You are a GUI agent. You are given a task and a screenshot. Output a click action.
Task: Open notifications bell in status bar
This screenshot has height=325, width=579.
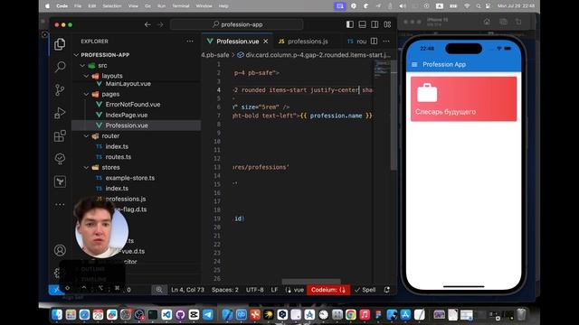click(387, 290)
